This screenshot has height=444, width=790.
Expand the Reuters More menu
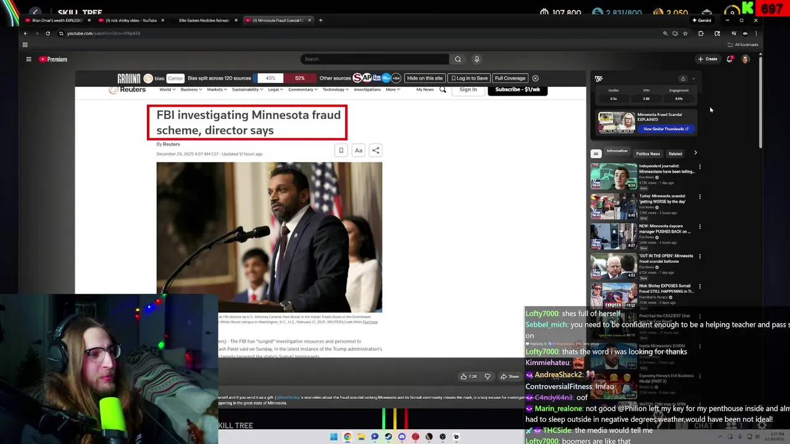(x=393, y=89)
